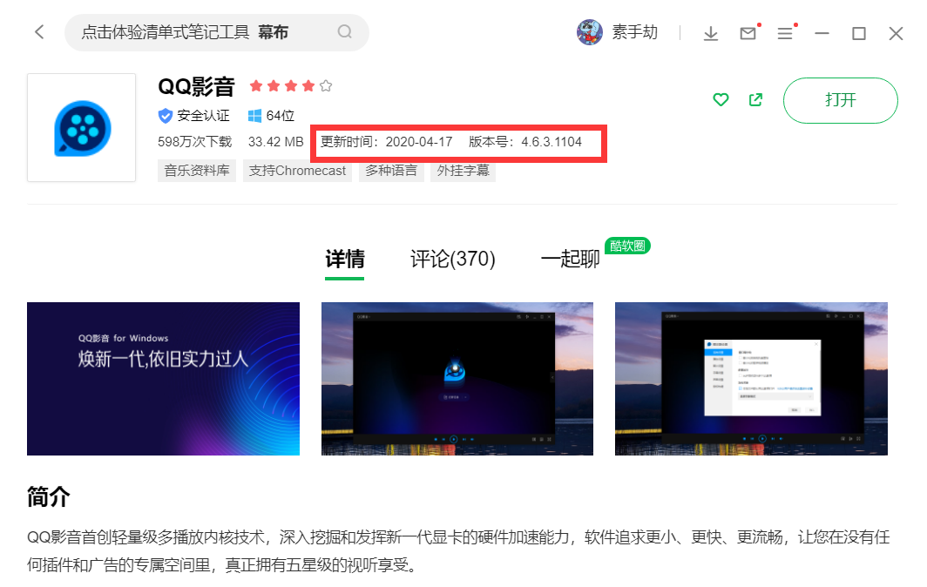This screenshot has height=587, width=927.
Task: Click the 外挂字幕 tag
Action: (463, 171)
